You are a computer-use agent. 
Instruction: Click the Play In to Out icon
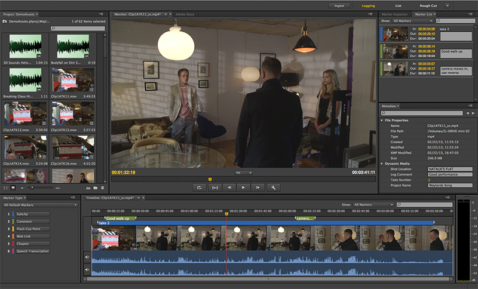click(215, 187)
